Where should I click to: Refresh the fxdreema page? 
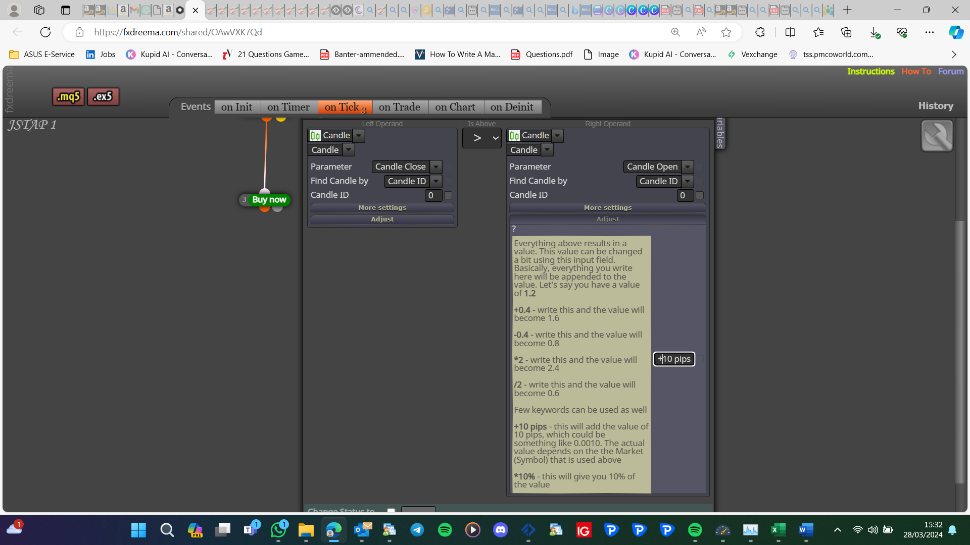pos(45,32)
